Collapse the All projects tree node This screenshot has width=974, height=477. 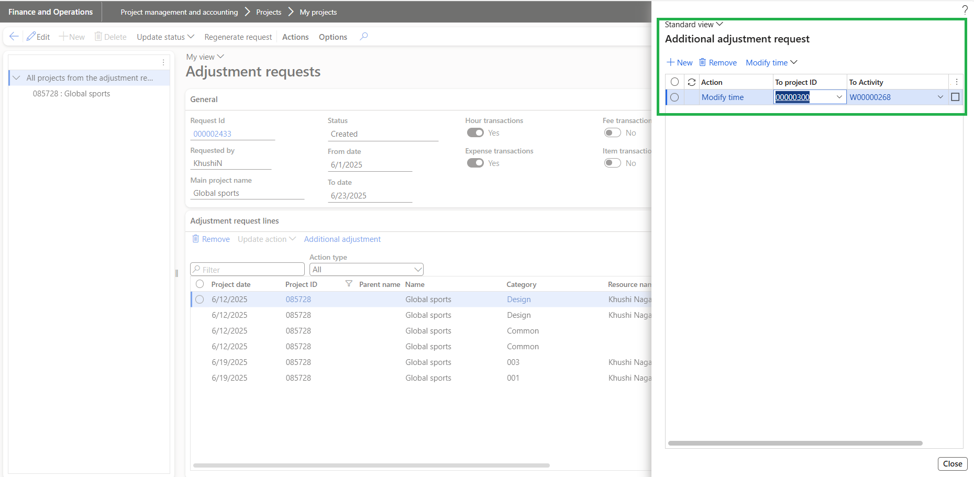click(16, 78)
